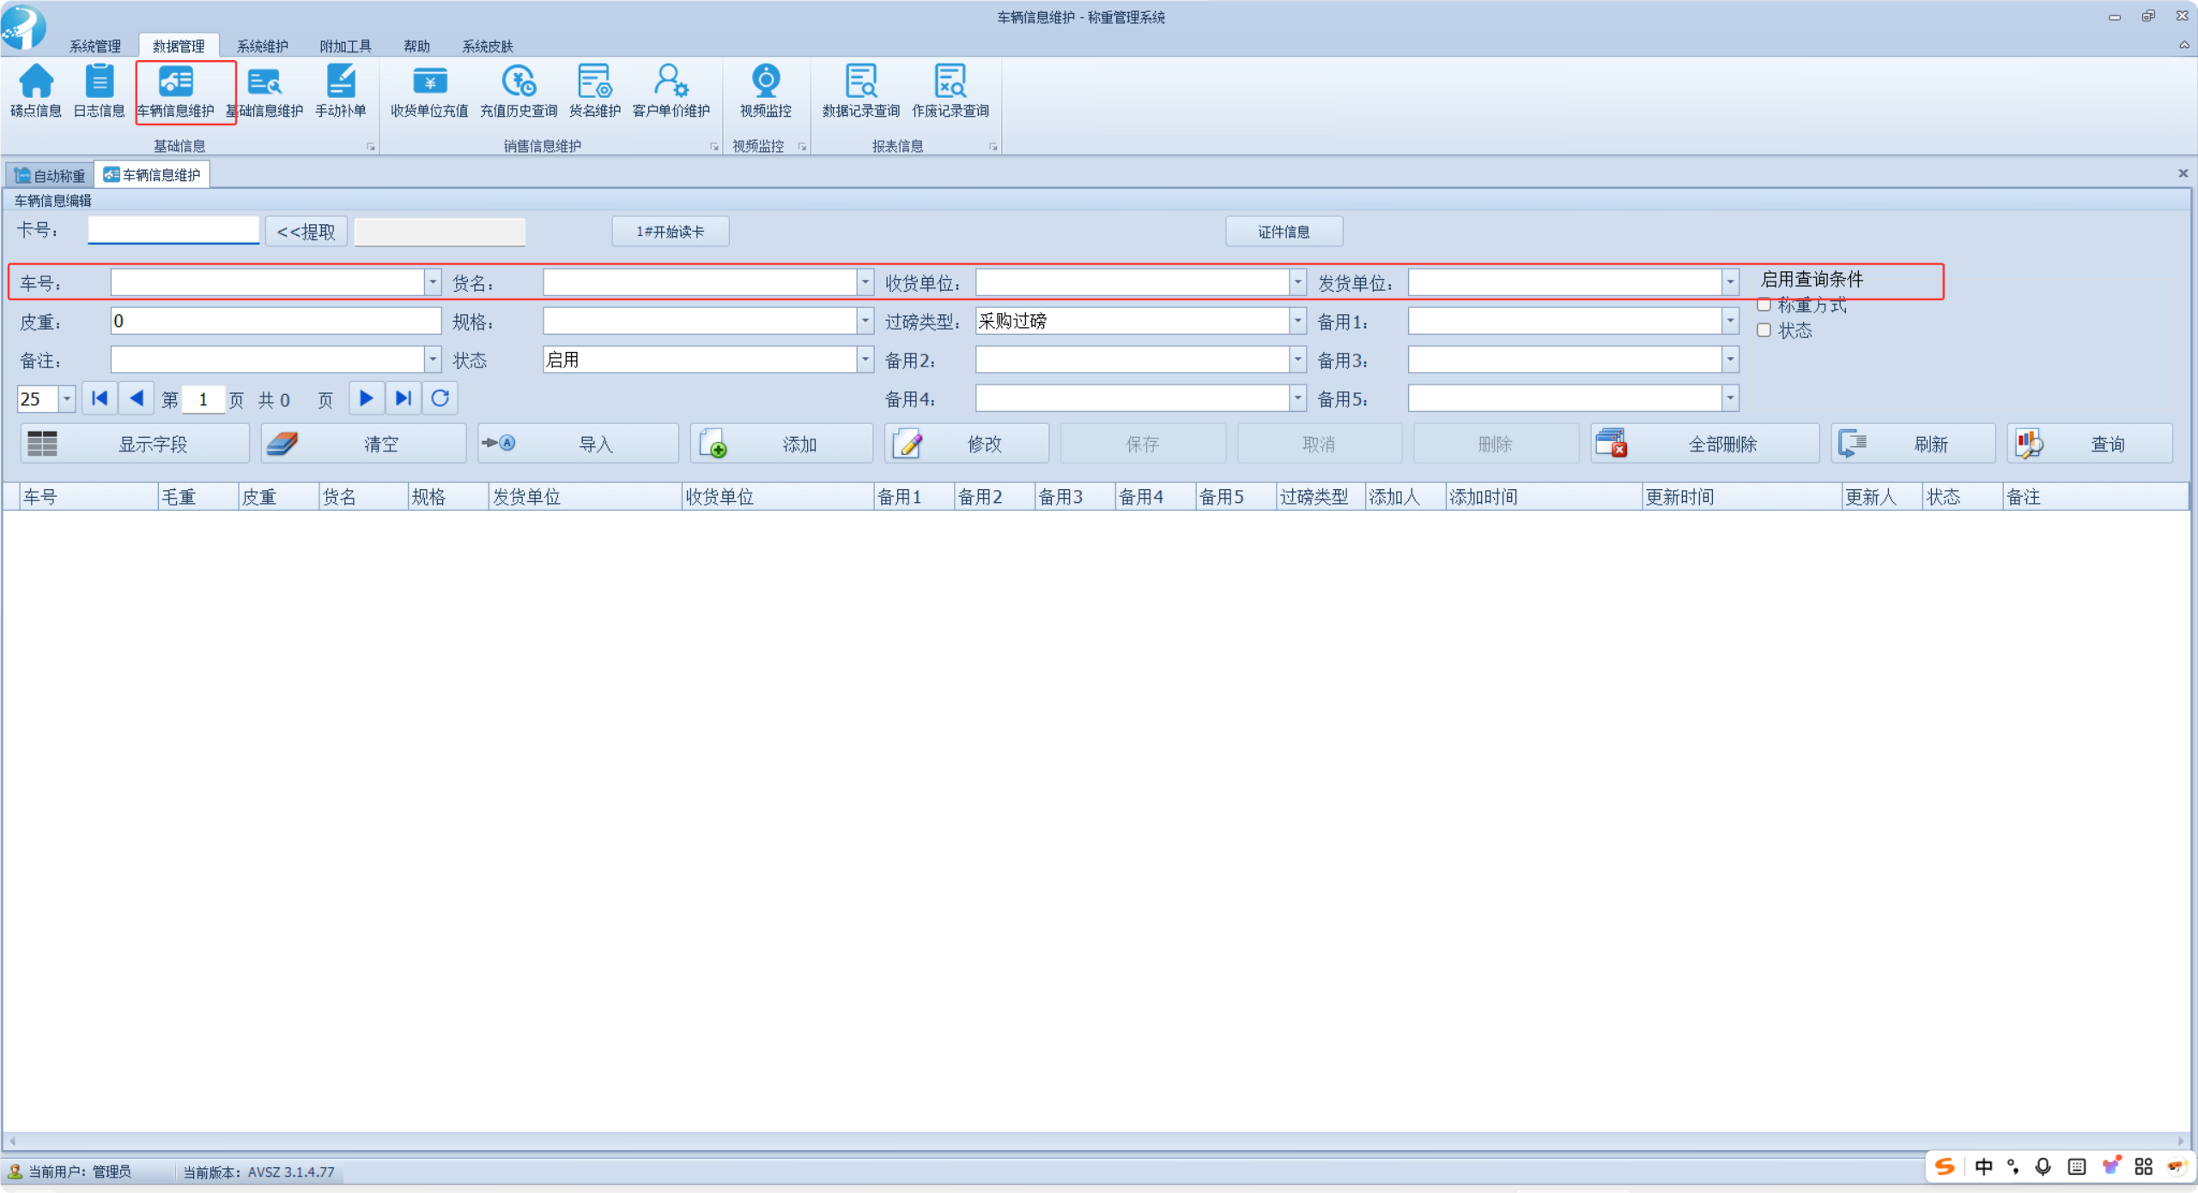Switch to 自动称重 document tab
The height and width of the screenshot is (1193, 2198).
point(50,176)
